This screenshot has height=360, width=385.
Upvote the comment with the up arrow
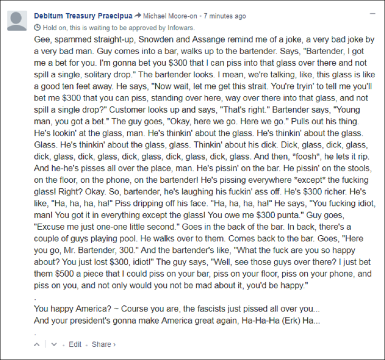37,344
